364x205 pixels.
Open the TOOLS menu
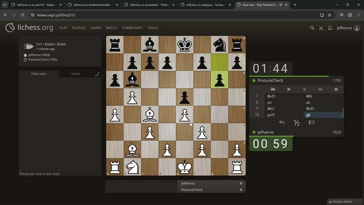(153, 28)
